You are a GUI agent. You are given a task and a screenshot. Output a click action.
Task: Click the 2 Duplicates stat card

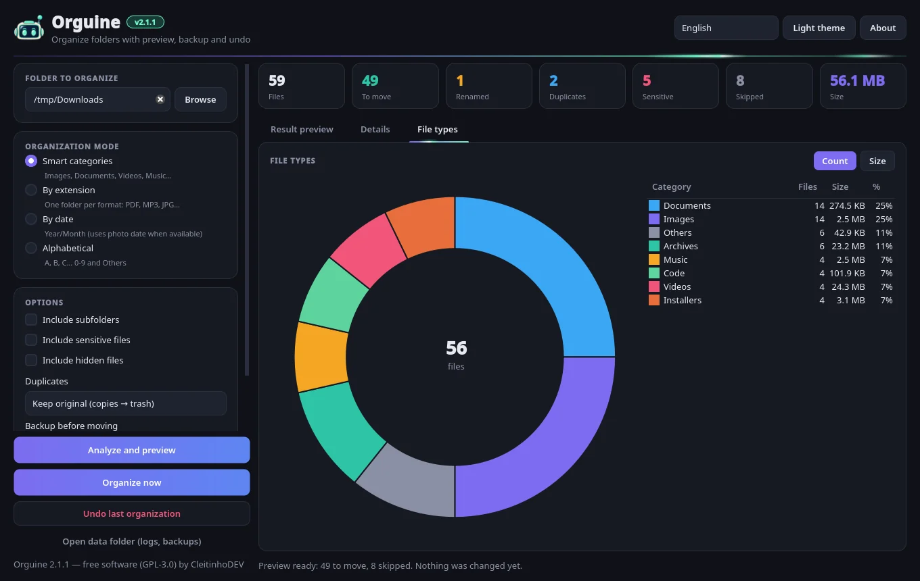pyautogui.click(x=582, y=86)
